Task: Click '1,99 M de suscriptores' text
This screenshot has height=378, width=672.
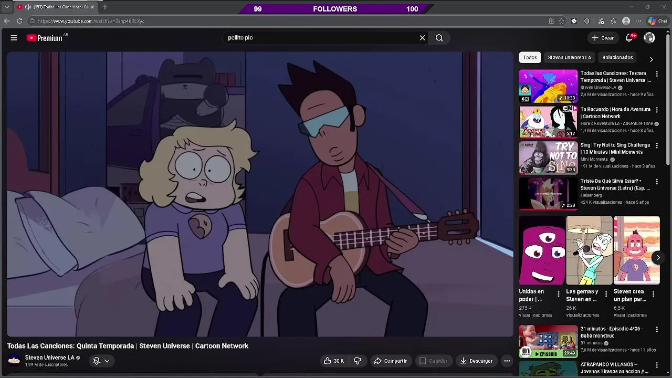Action: click(x=46, y=365)
